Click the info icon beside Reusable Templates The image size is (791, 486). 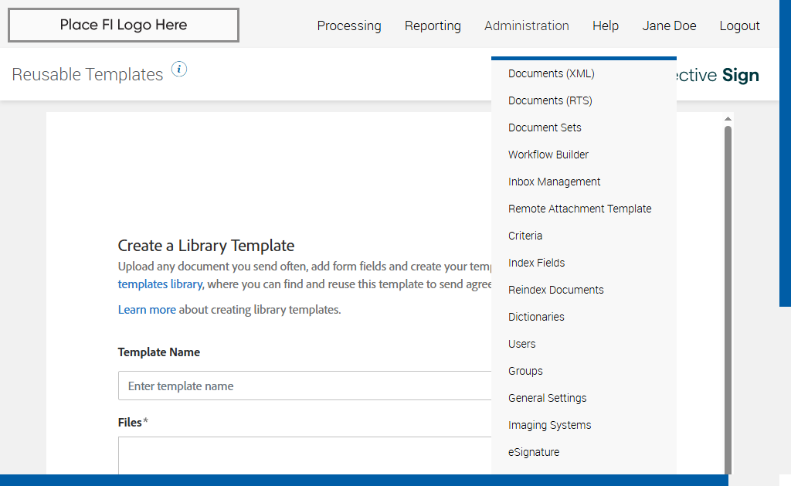point(179,70)
